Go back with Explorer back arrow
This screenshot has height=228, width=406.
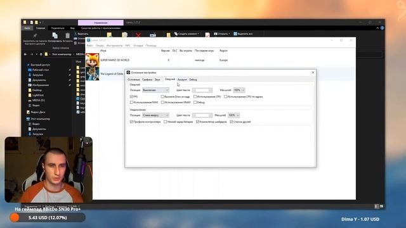[x=25, y=54]
